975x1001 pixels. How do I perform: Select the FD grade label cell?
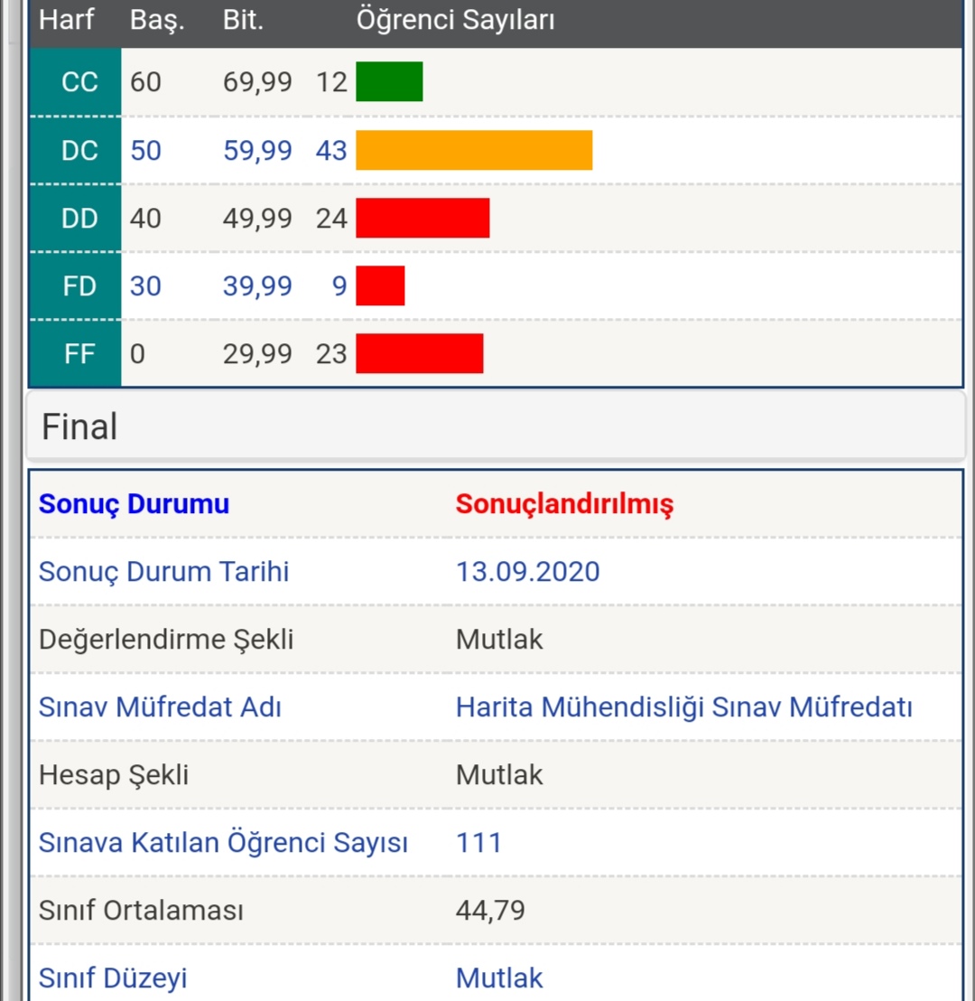coord(75,286)
